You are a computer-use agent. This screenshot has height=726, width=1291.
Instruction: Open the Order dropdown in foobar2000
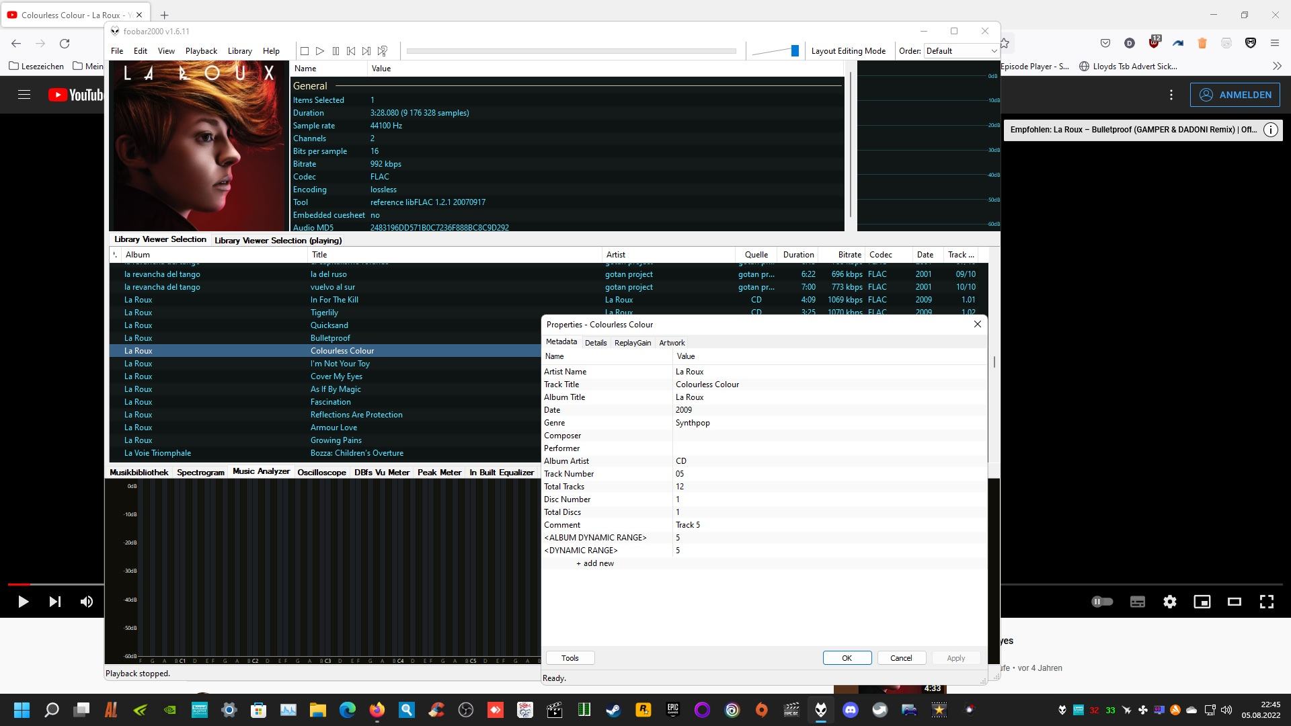pyautogui.click(x=961, y=51)
